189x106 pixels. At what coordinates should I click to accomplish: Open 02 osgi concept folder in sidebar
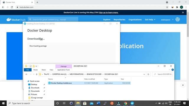tap(37, 98)
